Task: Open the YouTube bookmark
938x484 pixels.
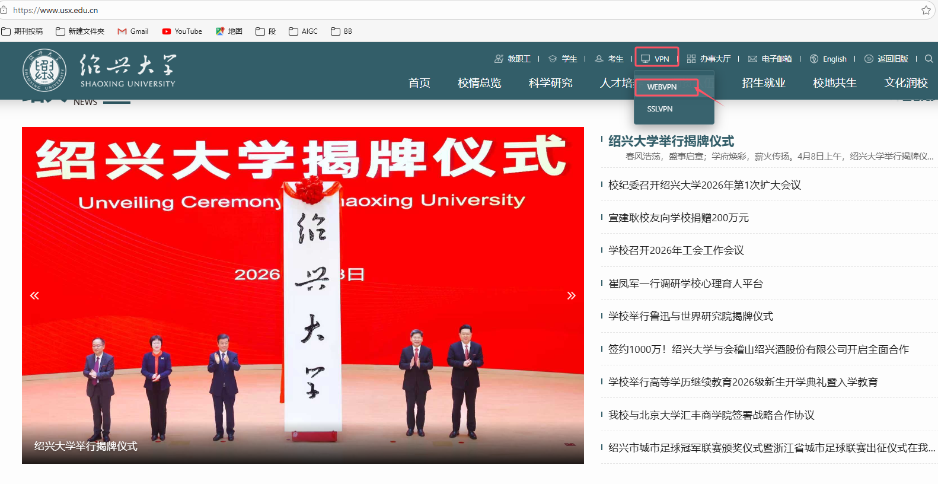Action: [182, 31]
